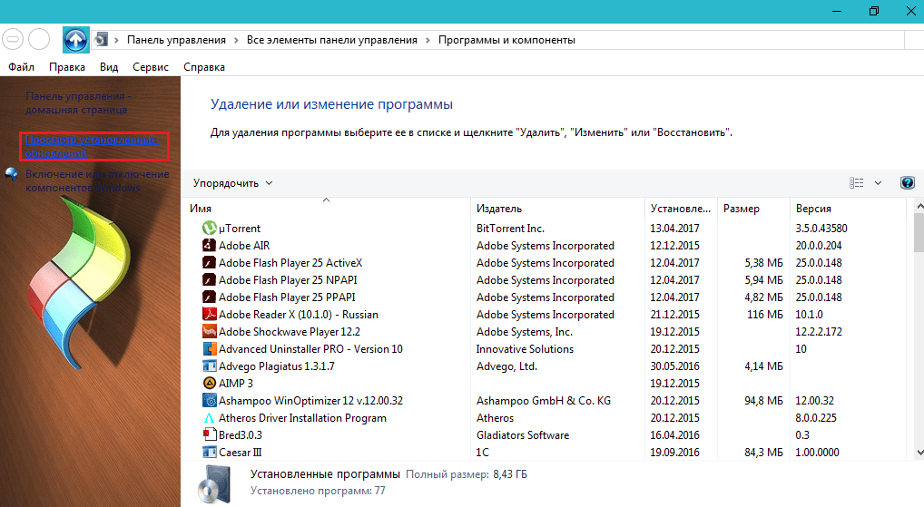Screen dimensions: 924x507
Task: Open the Сервис menu
Action: point(151,67)
